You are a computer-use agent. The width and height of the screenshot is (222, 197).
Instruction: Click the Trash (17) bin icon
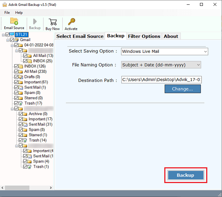21,103
